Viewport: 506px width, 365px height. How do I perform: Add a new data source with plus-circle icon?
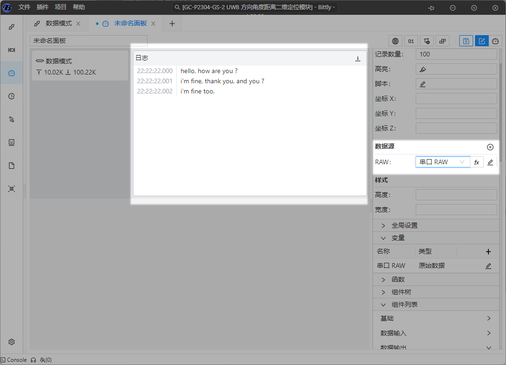pos(490,147)
